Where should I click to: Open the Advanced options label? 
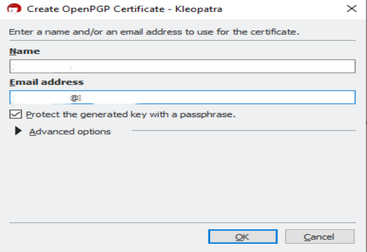[x=70, y=132]
